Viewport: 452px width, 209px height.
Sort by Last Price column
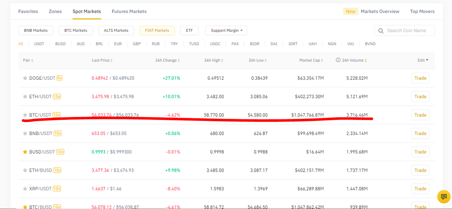pyautogui.click(x=102, y=60)
